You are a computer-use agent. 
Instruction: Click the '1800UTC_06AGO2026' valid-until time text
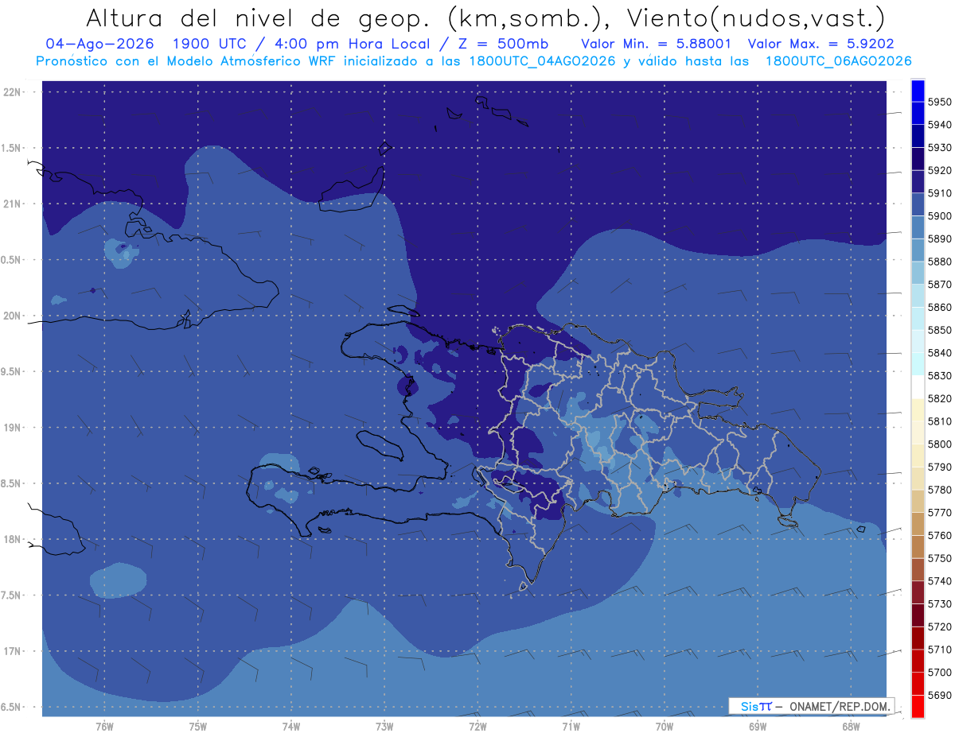(x=838, y=61)
